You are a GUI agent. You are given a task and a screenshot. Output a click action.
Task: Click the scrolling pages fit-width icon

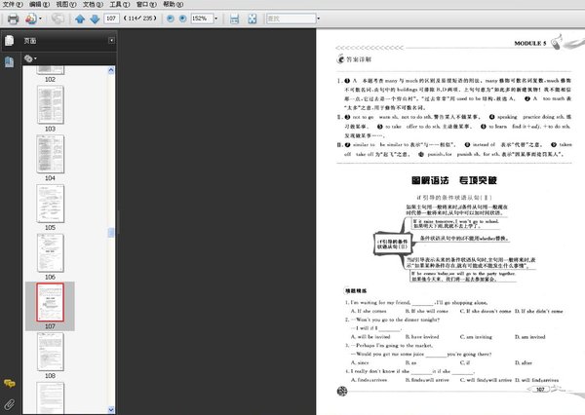234,19
